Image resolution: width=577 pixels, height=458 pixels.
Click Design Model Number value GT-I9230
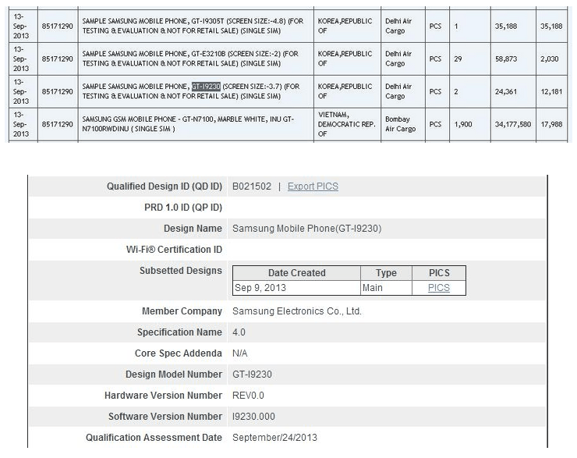[252, 375]
